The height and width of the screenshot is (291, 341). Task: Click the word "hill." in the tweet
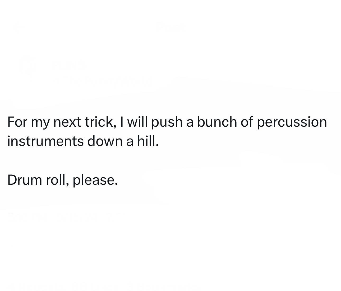148,141
